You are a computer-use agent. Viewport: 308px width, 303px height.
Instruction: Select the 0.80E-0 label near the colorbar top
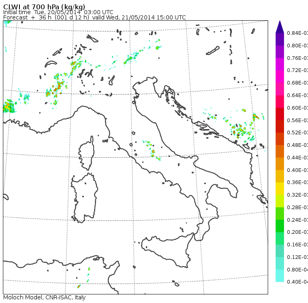tap(297, 45)
